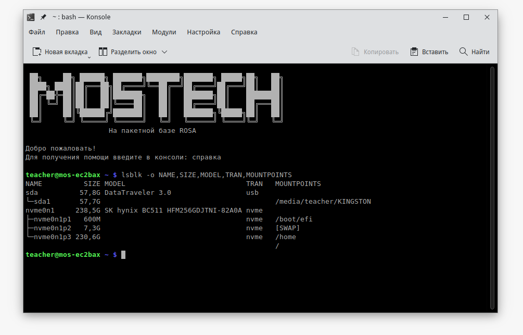Click the 'sda1' partition name
The width and height of the screenshot is (523, 335).
point(42,202)
